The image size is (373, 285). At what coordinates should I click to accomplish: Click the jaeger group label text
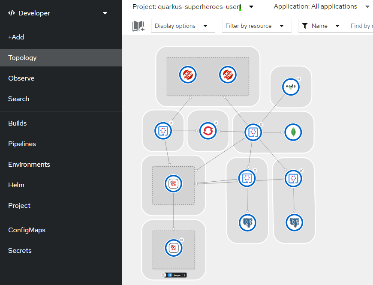pos(177,275)
